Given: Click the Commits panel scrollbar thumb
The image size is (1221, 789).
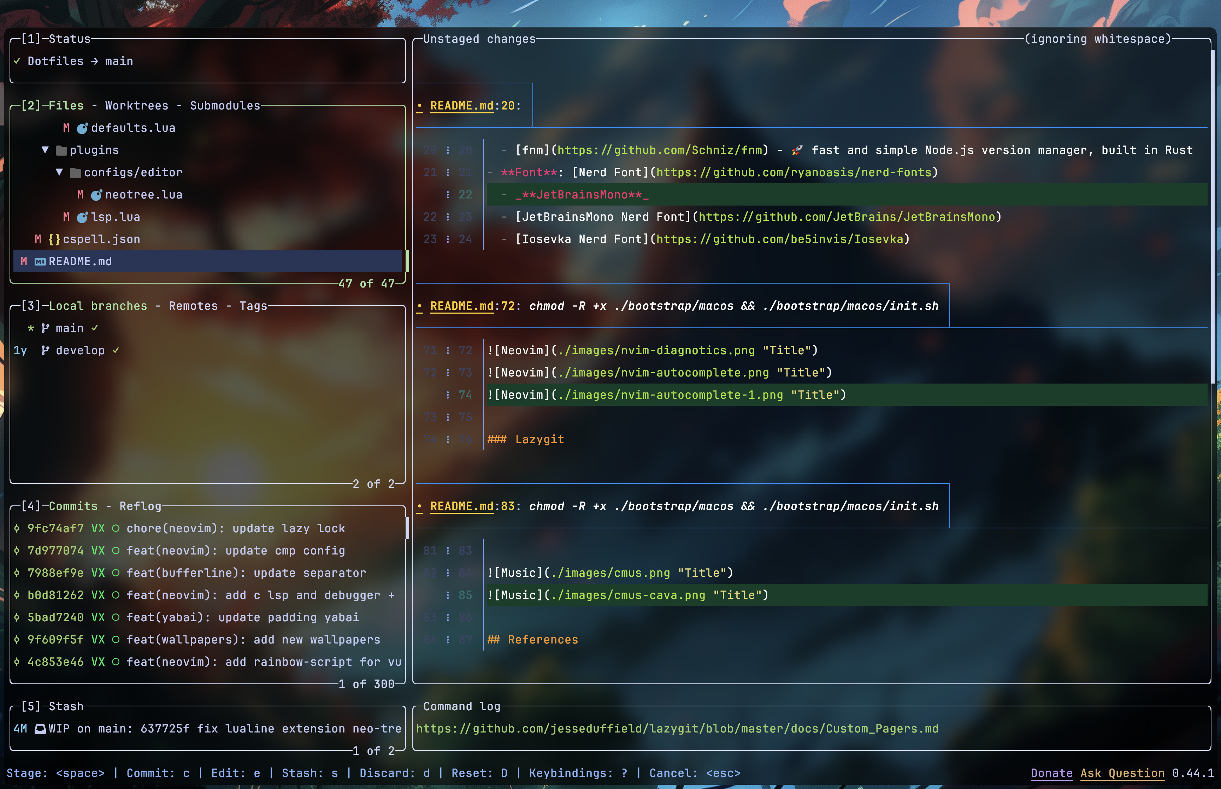Looking at the screenshot, I should [x=407, y=528].
